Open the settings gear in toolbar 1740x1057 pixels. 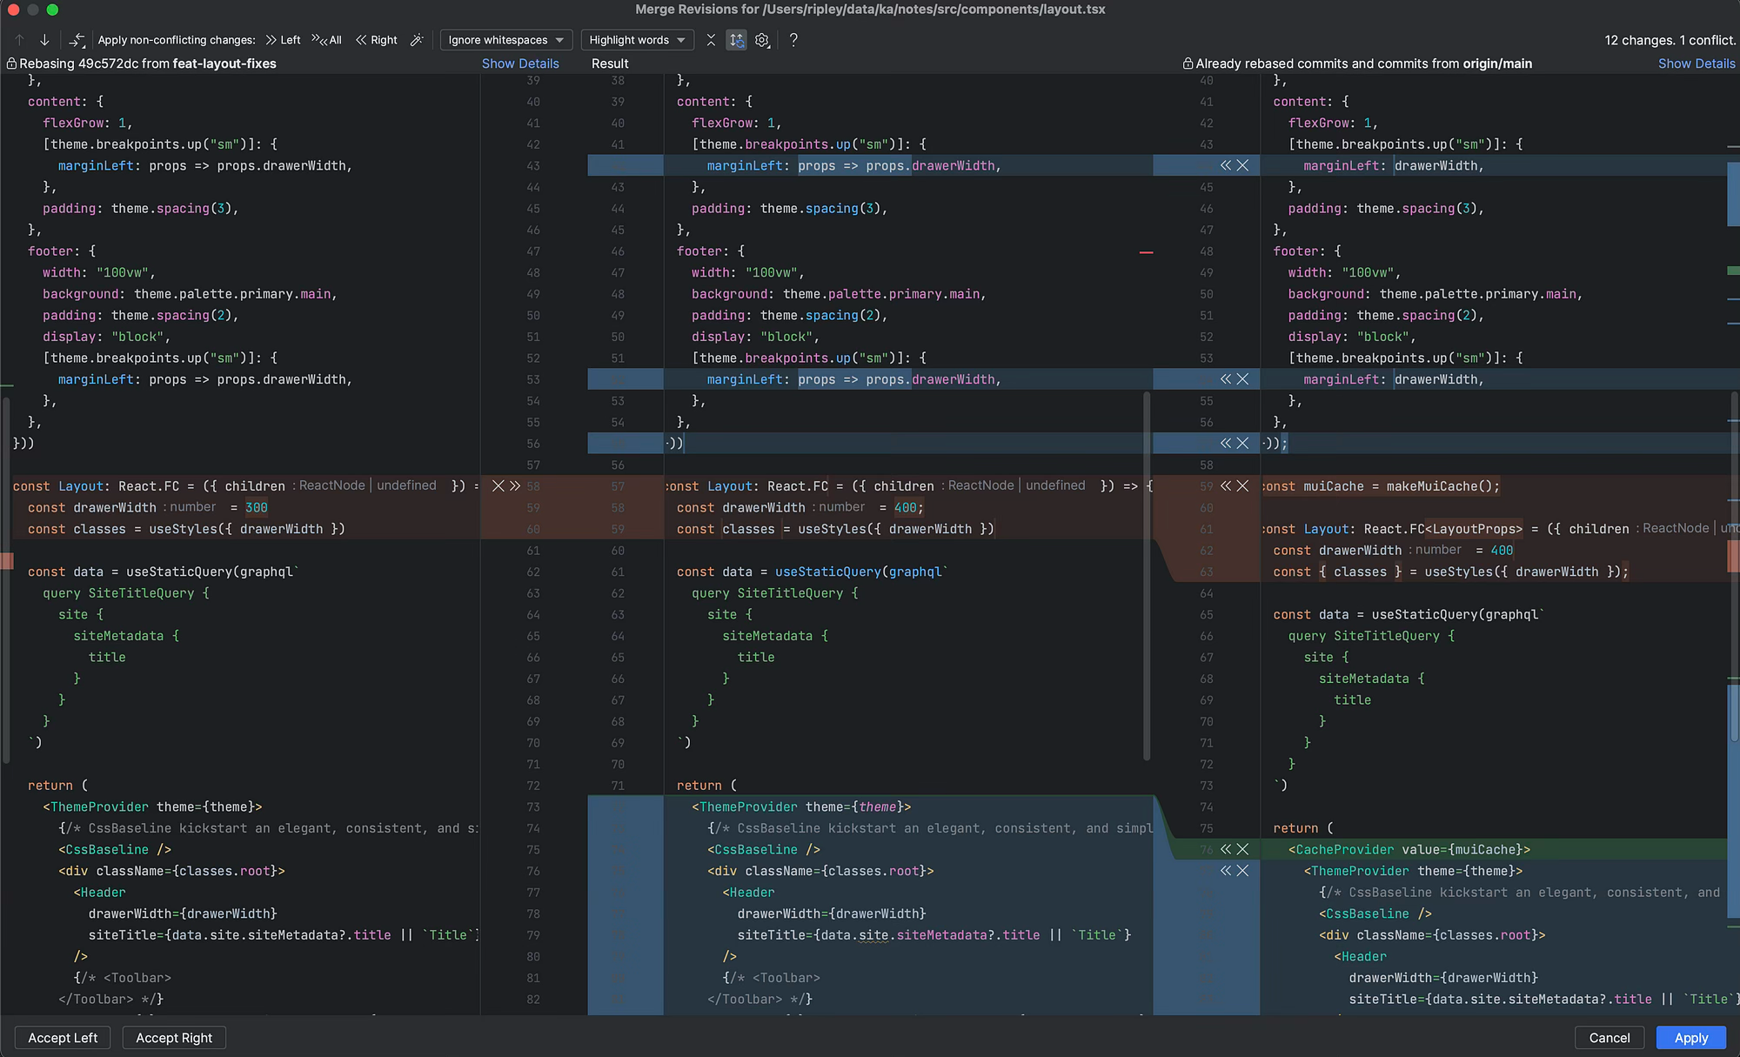click(x=762, y=40)
